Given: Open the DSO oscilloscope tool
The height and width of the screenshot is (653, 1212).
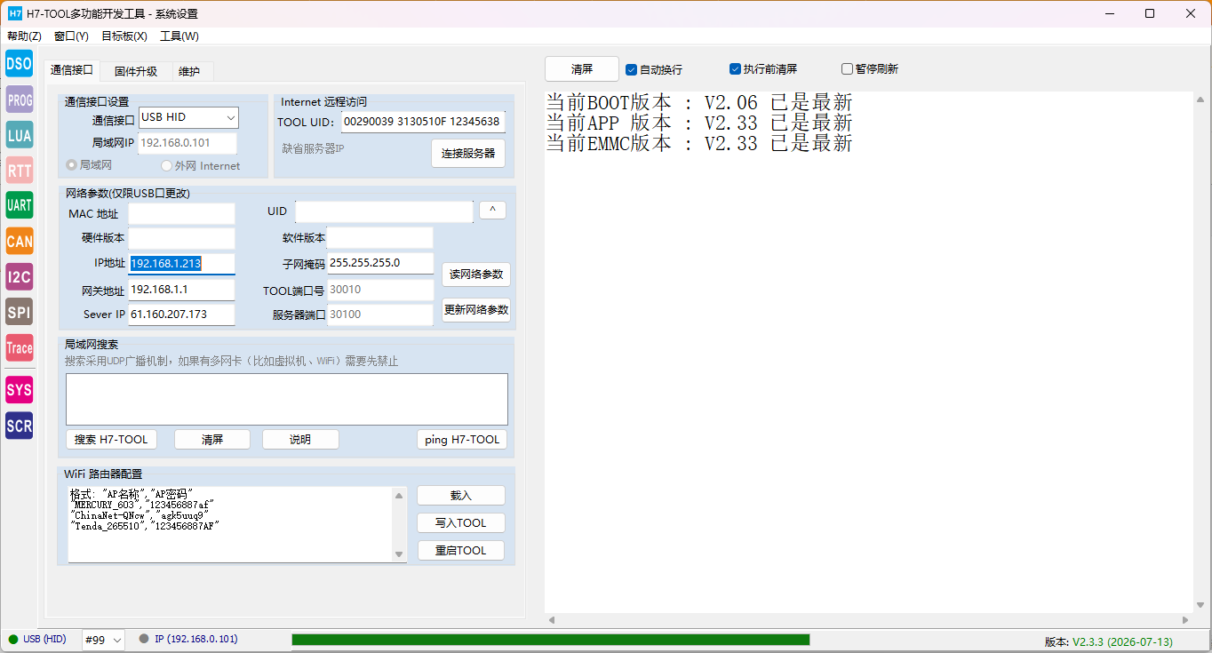Looking at the screenshot, I should 19,64.
